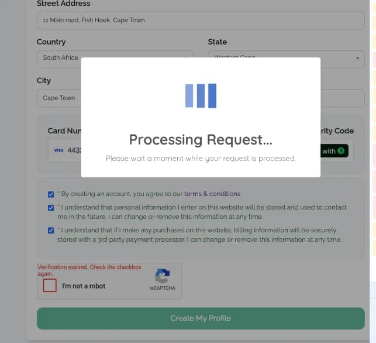Open the terms & conditions link
Image resolution: width=376 pixels, height=343 pixels.
click(212, 194)
